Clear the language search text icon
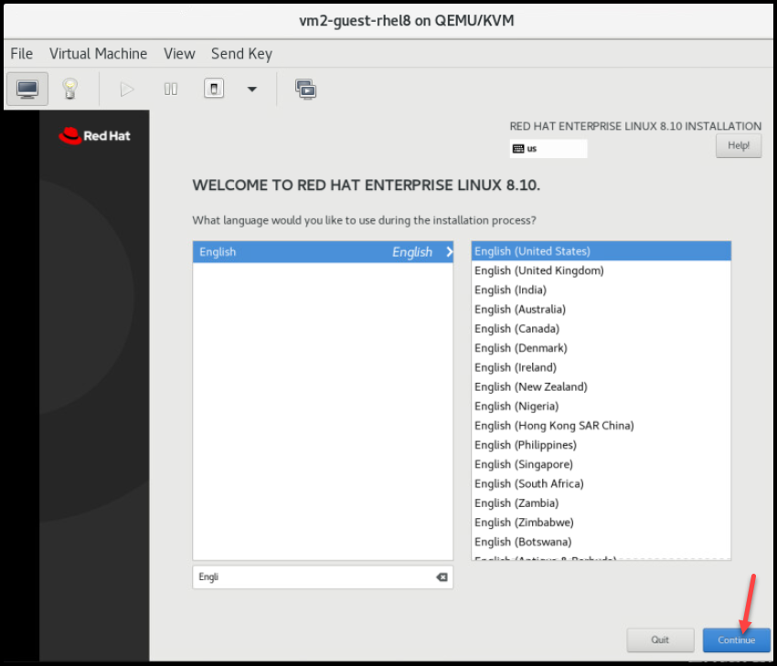This screenshot has width=777, height=666. click(x=442, y=577)
